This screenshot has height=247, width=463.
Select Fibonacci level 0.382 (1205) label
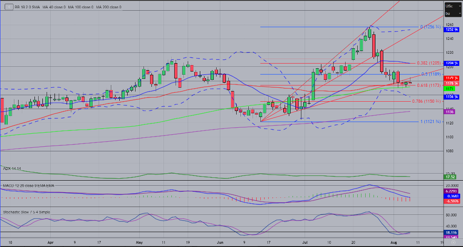click(x=429, y=63)
